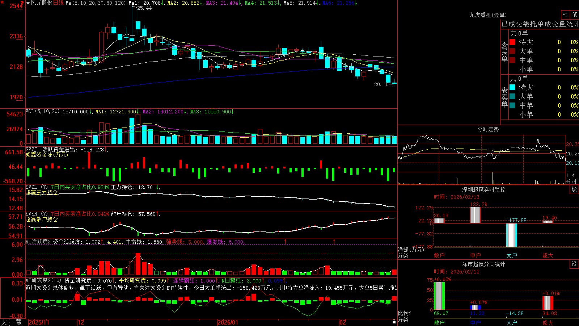
Task: Click the 超赢资金流(万元) label
Action: click(x=47, y=155)
